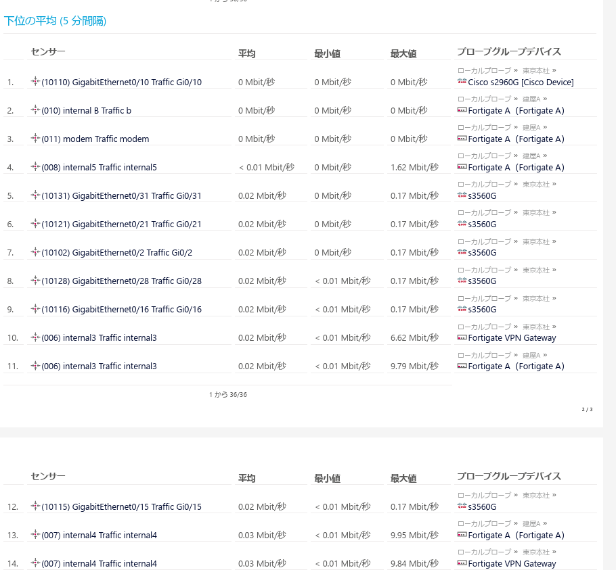Click sensor icon beside internal5 Traffic internal5
This screenshot has height=570, width=616.
pos(35,166)
